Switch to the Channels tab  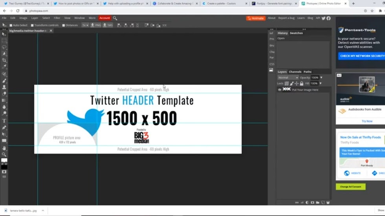click(295, 71)
